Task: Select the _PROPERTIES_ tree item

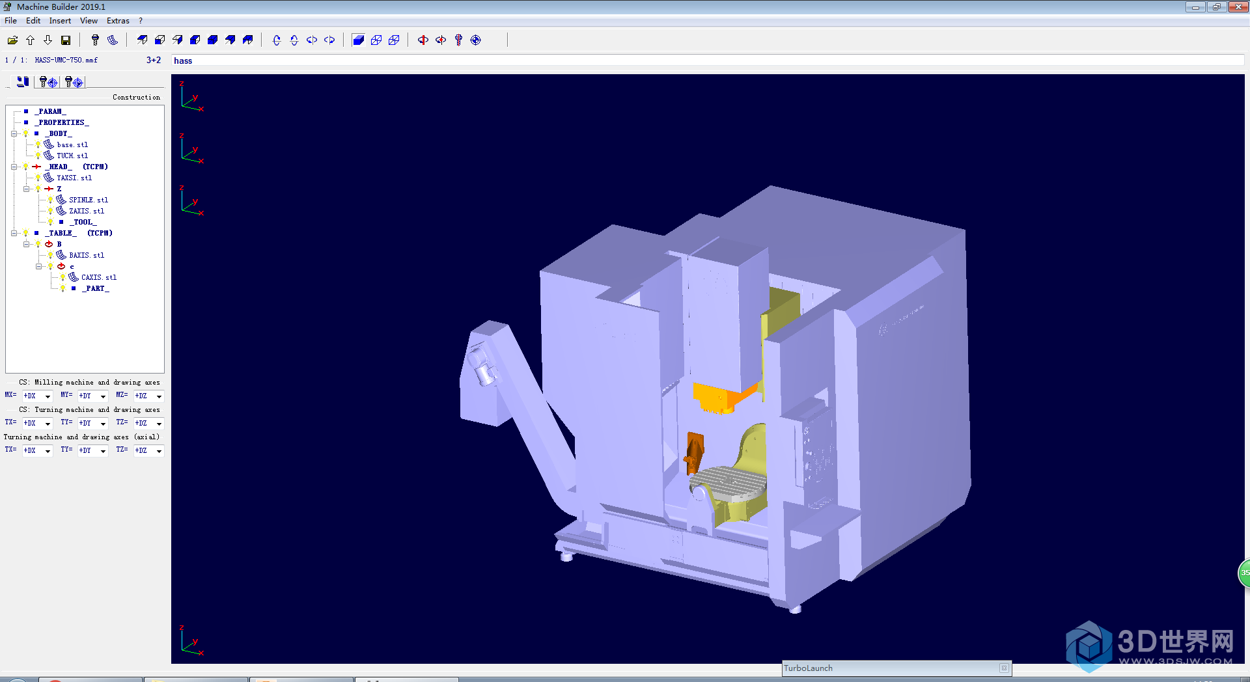Action: (62, 122)
